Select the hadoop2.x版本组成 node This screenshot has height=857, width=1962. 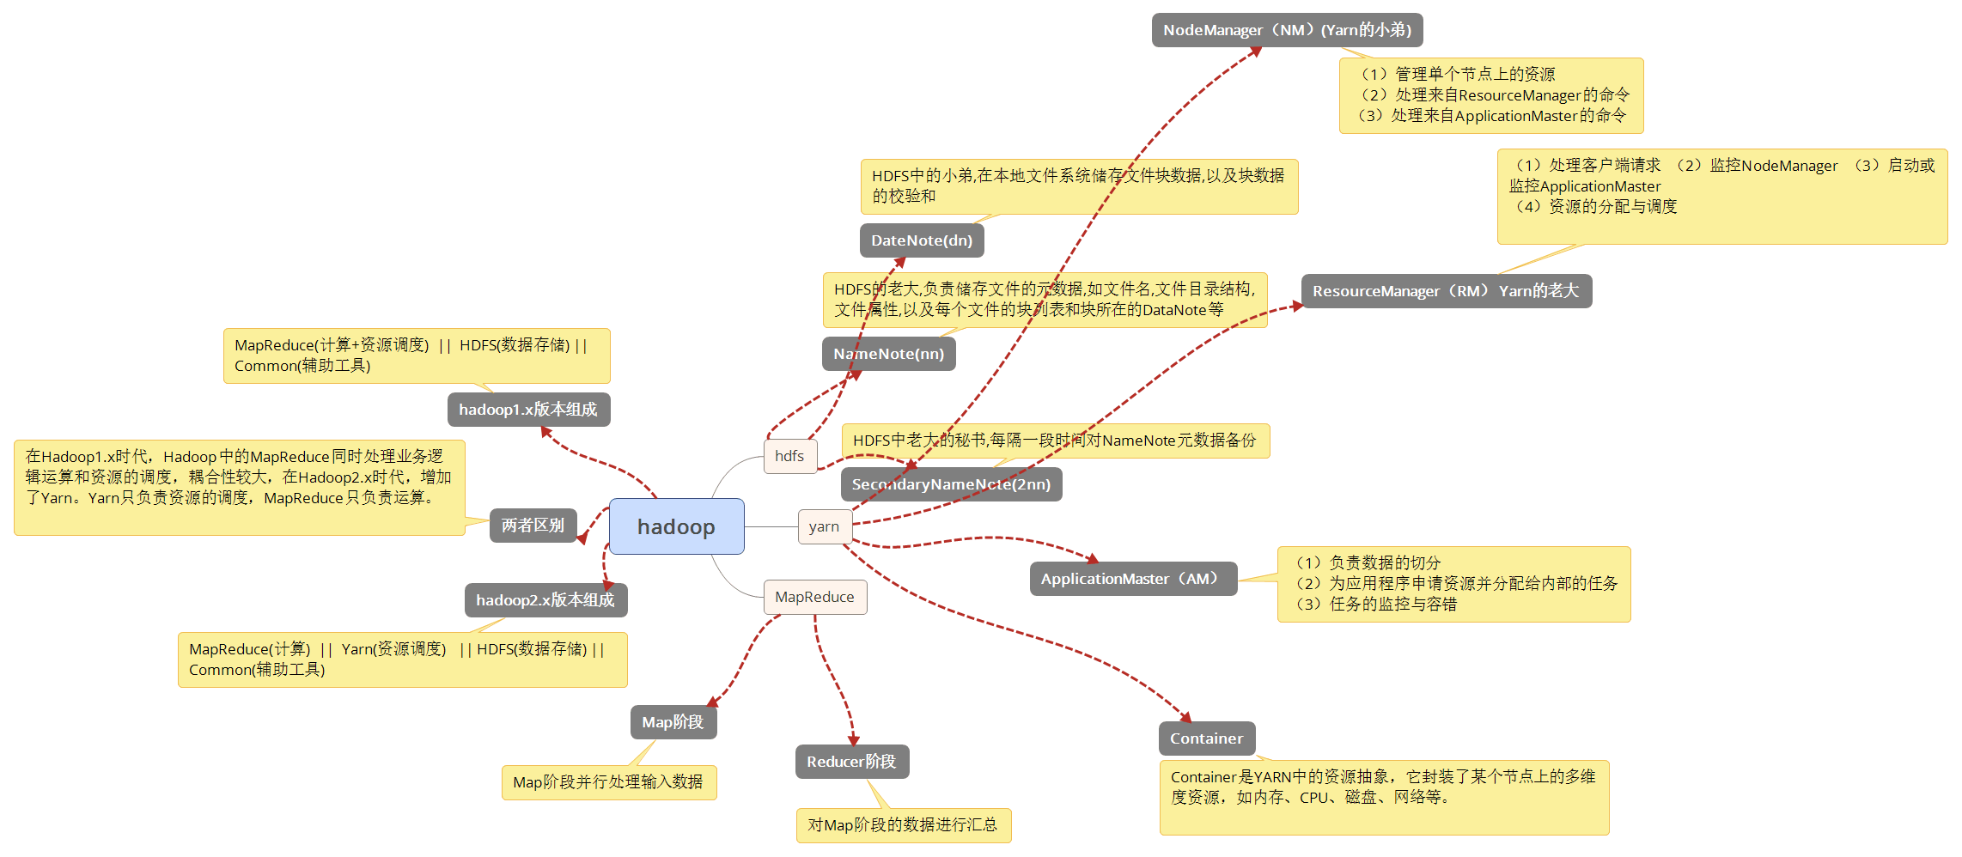[545, 600]
